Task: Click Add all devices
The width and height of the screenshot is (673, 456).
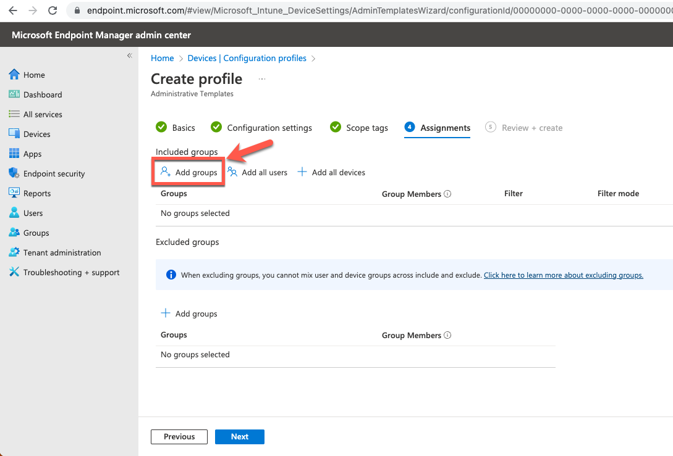Action: coord(331,172)
